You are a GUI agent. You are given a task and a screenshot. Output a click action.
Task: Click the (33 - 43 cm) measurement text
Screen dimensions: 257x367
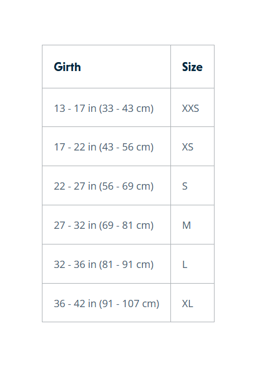tap(126, 109)
